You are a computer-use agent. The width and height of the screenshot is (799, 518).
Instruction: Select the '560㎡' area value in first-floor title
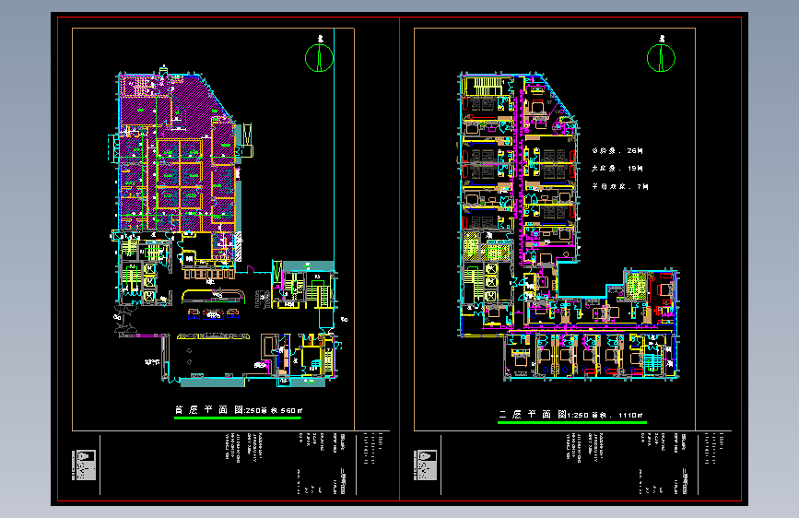click(x=292, y=410)
